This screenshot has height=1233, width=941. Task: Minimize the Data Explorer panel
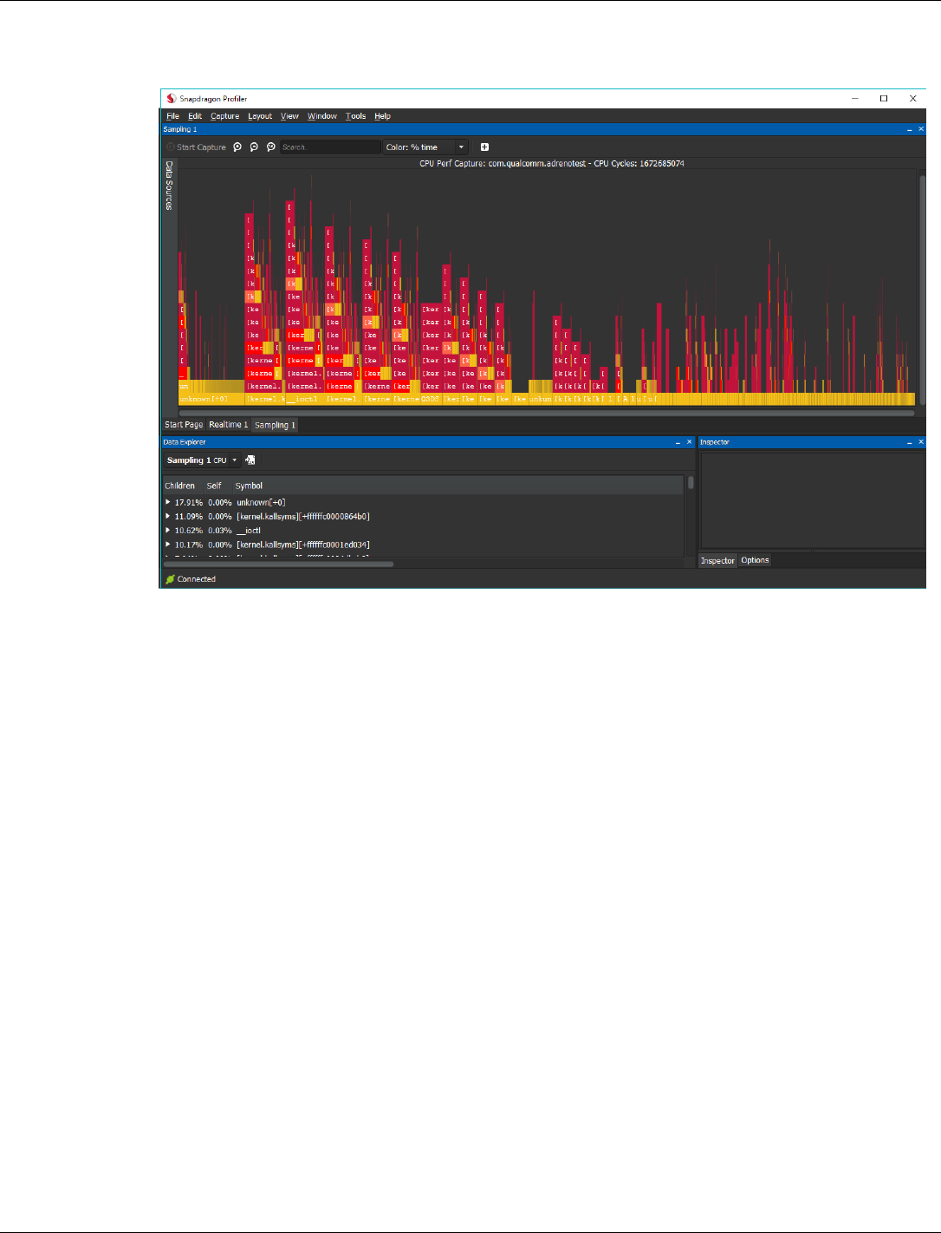point(678,442)
